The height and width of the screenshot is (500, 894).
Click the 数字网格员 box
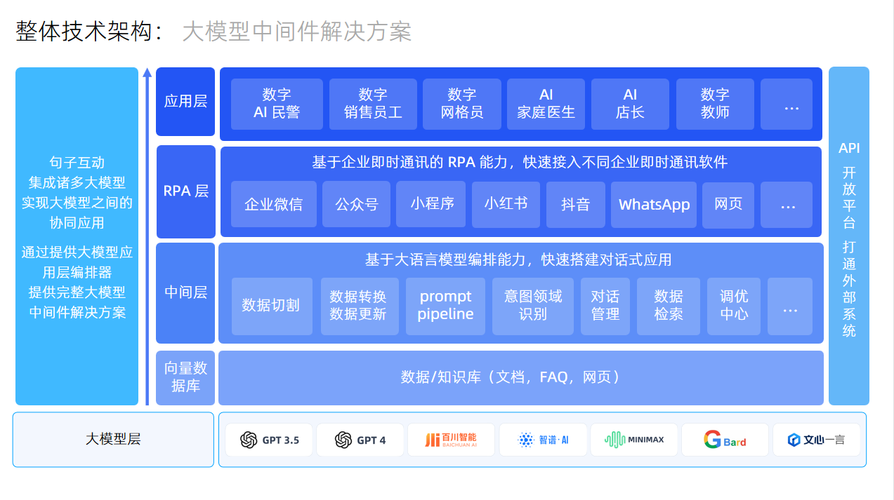pyautogui.click(x=462, y=104)
